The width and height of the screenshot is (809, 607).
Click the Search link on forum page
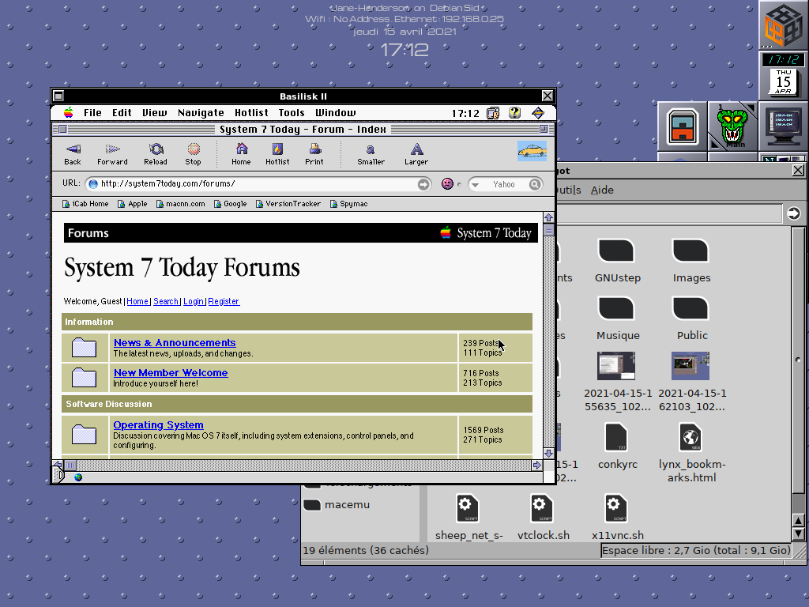click(x=166, y=301)
